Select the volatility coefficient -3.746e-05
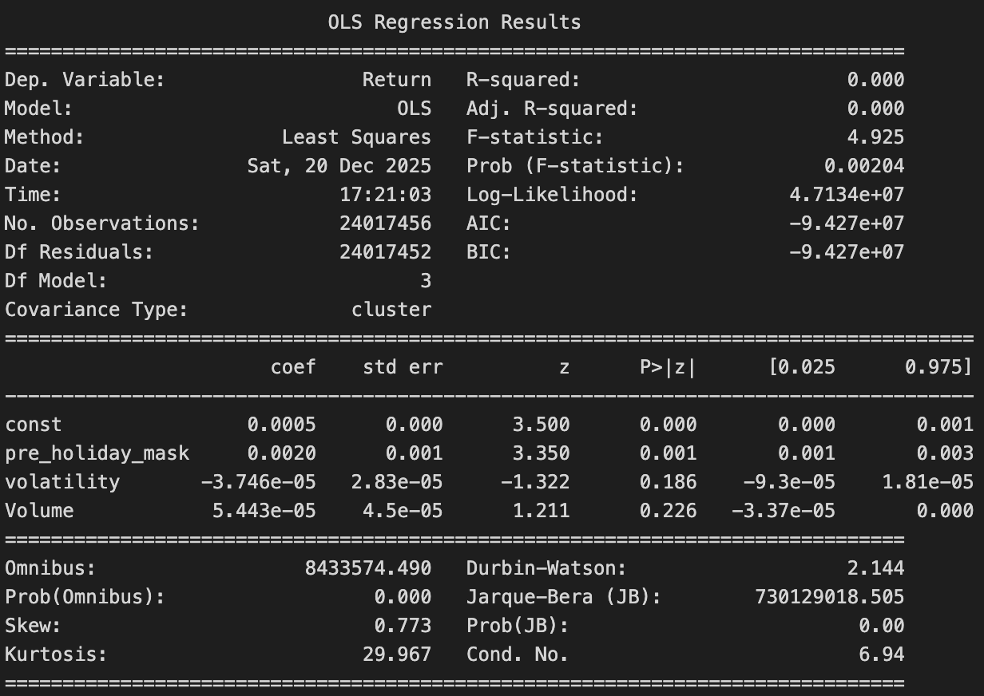The height and width of the screenshot is (696, 984). coord(258,482)
